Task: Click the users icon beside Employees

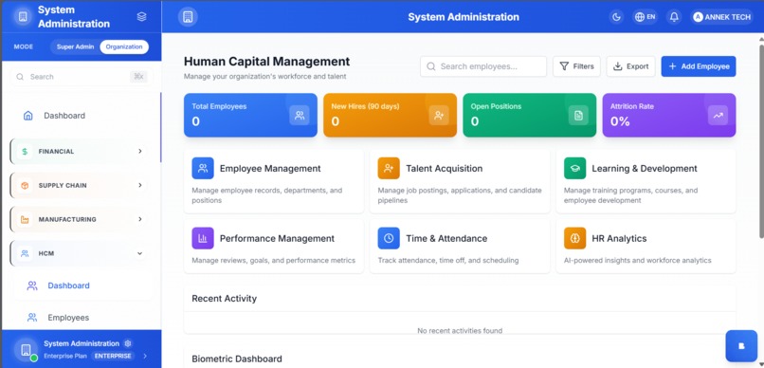Action: 32,318
